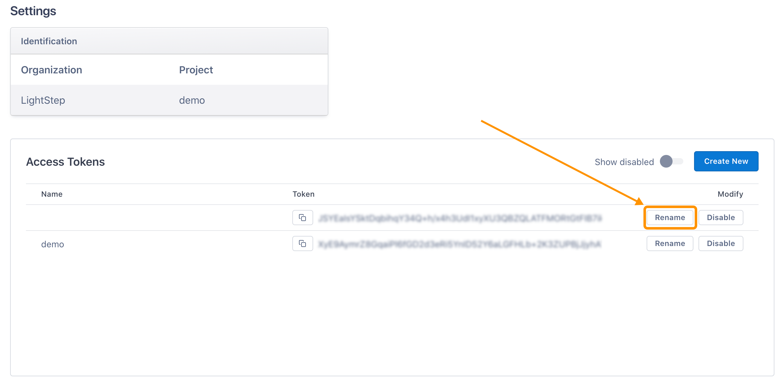Click the 'Name' column header
782x382 pixels.
pos(52,194)
